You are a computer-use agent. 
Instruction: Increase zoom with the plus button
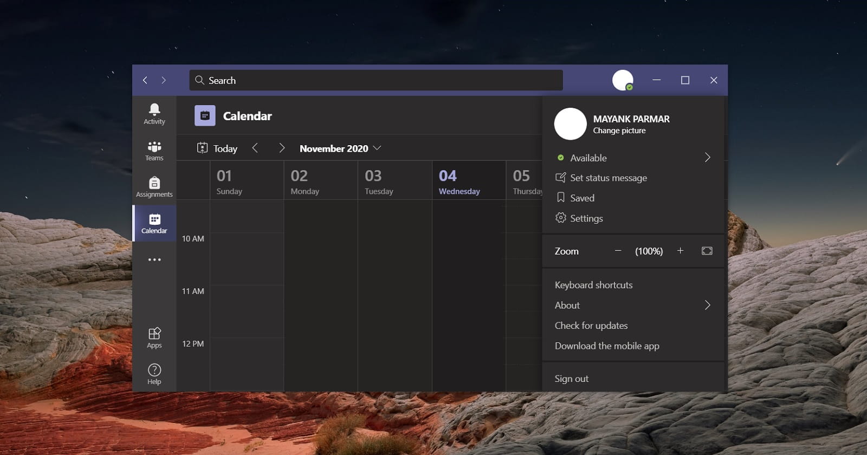680,251
